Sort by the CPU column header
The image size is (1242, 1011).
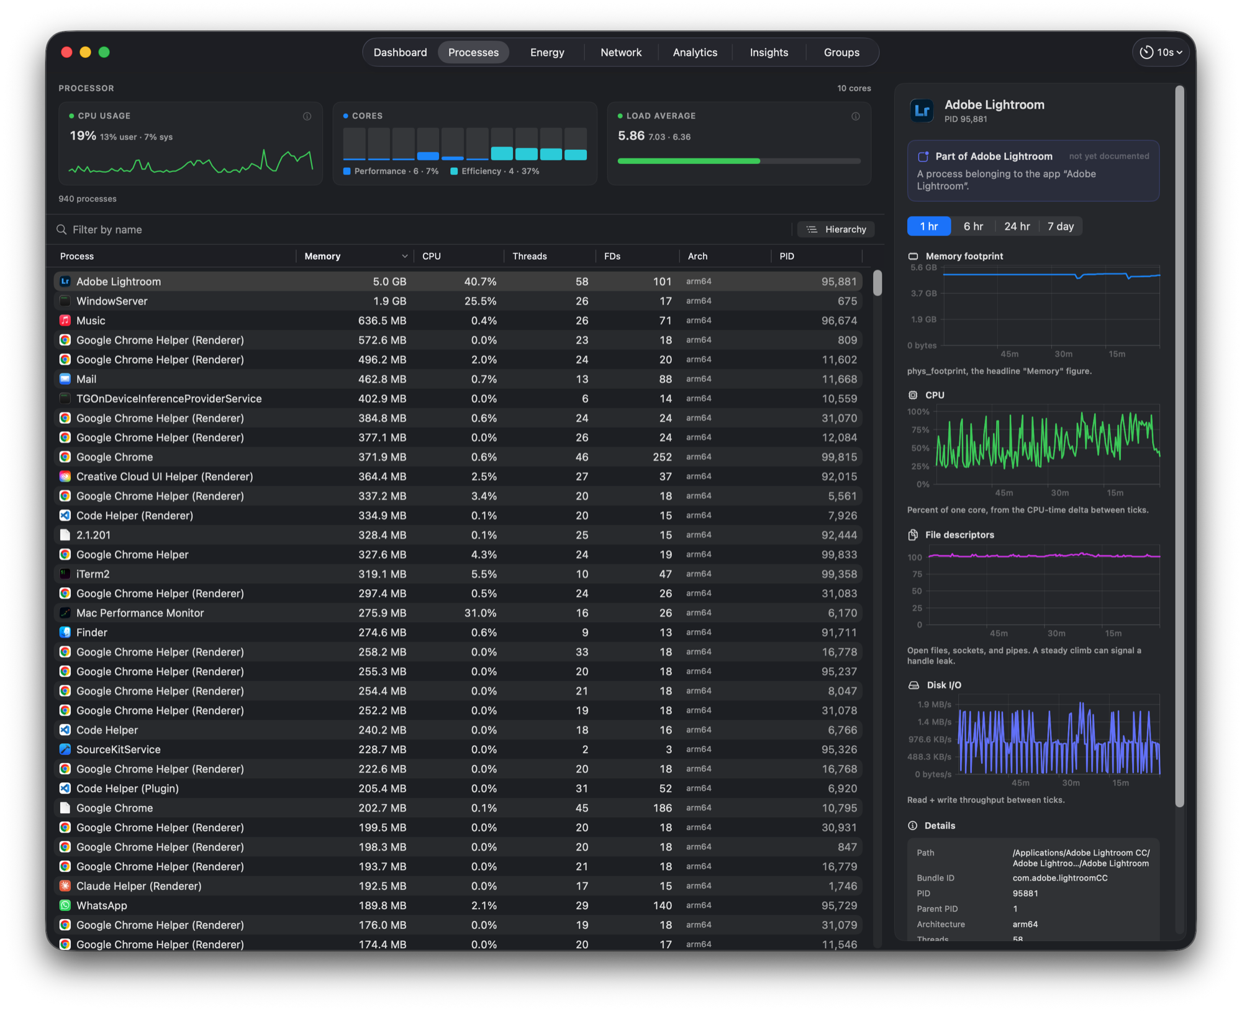[460, 256]
